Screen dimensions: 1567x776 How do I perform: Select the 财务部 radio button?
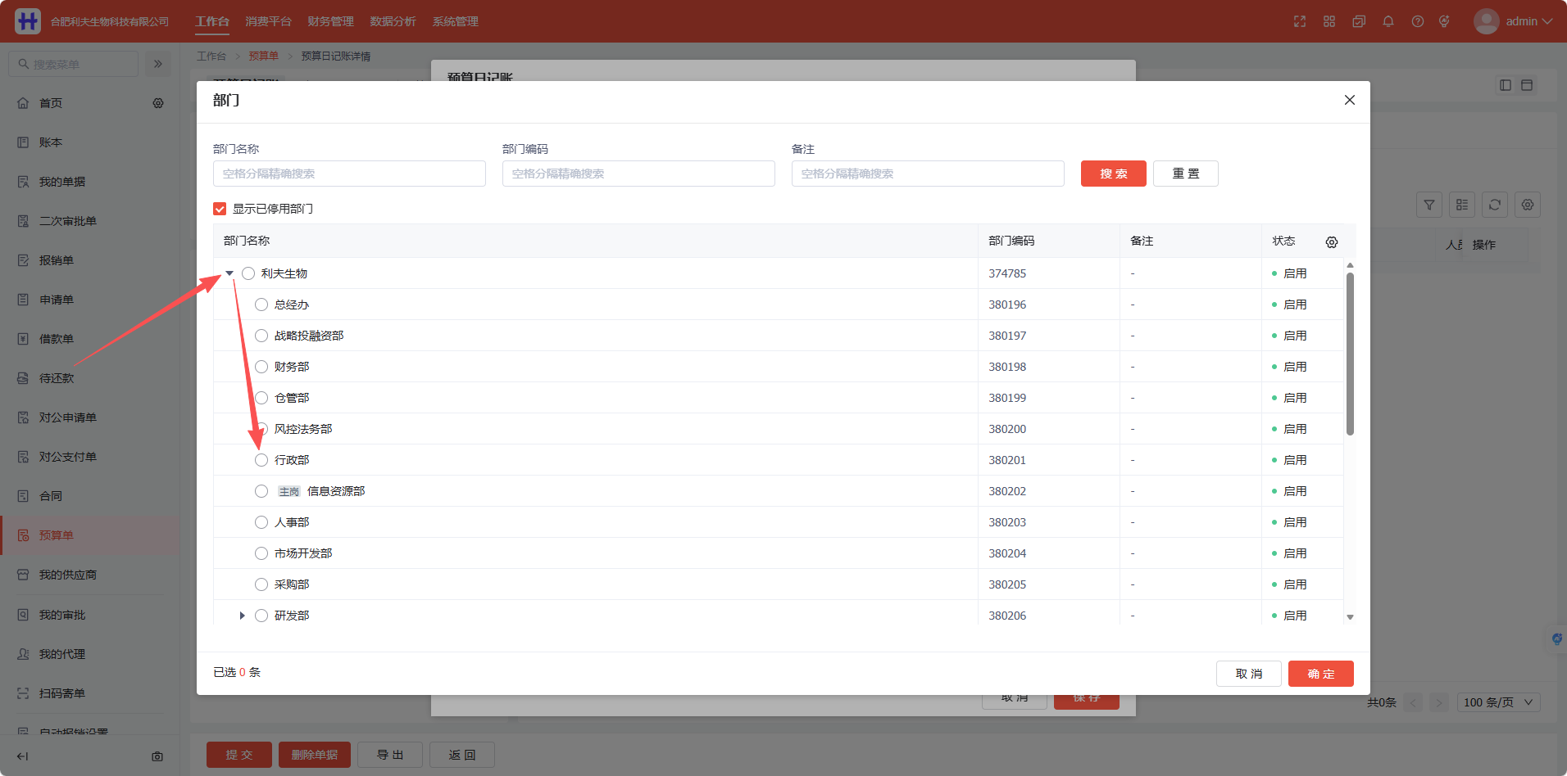pyautogui.click(x=261, y=367)
